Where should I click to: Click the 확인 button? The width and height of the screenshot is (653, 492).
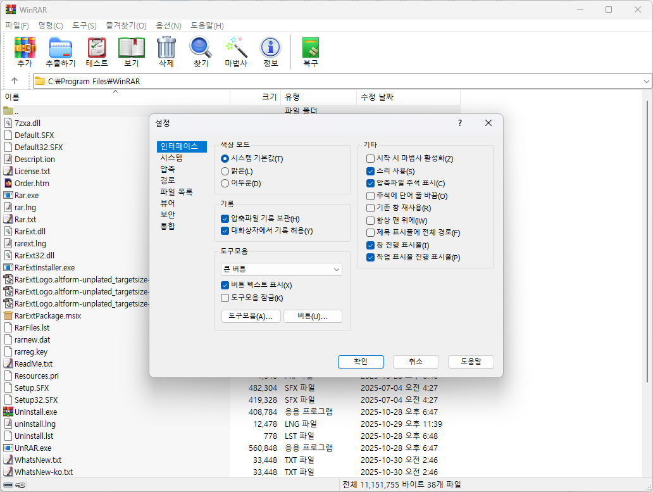click(x=361, y=362)
